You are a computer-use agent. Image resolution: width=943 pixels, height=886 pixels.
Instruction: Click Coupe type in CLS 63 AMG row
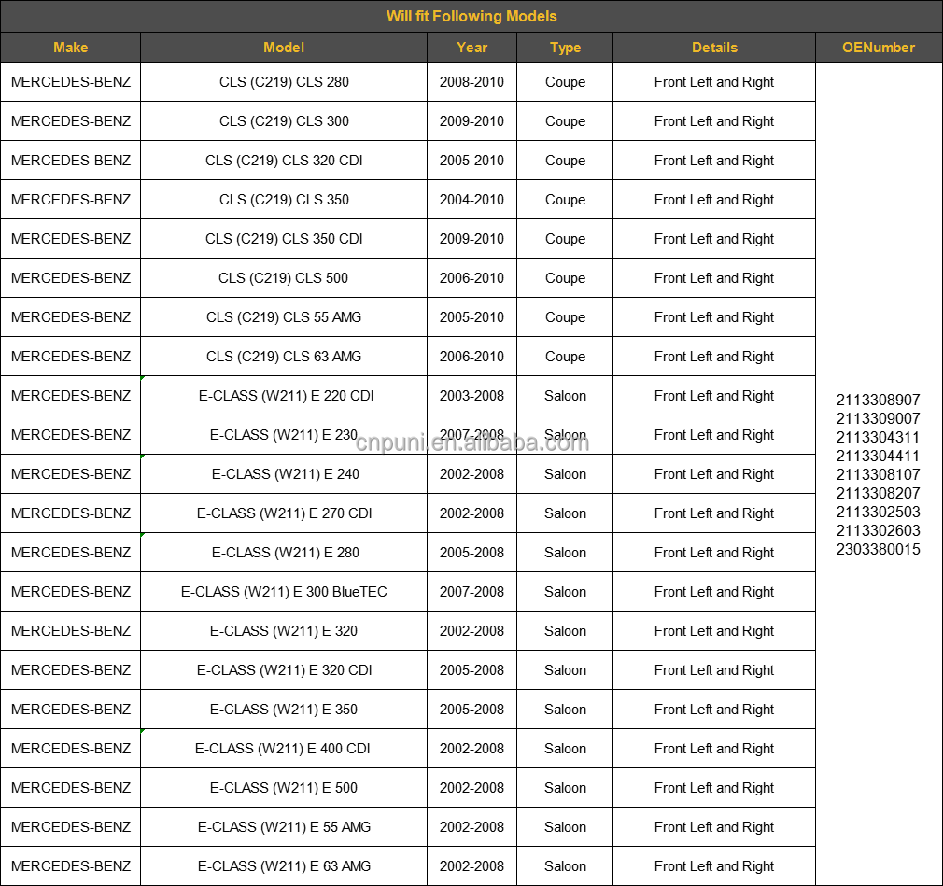565,356
